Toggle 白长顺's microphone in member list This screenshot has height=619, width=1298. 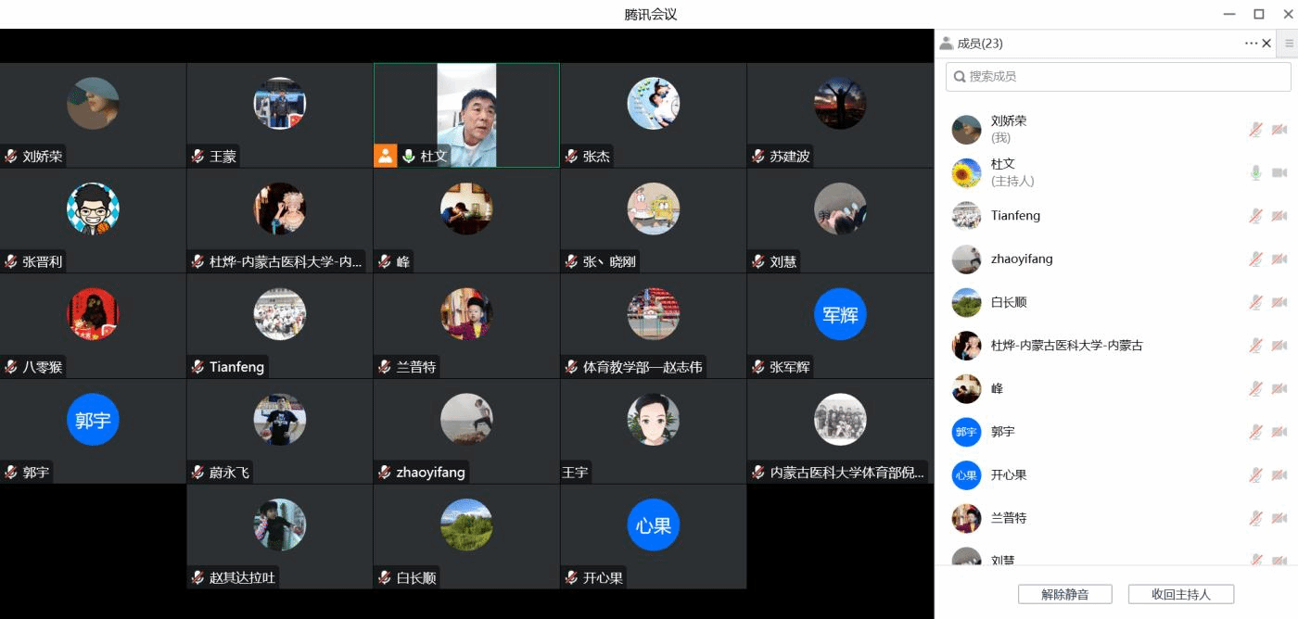pos(1255,302)
